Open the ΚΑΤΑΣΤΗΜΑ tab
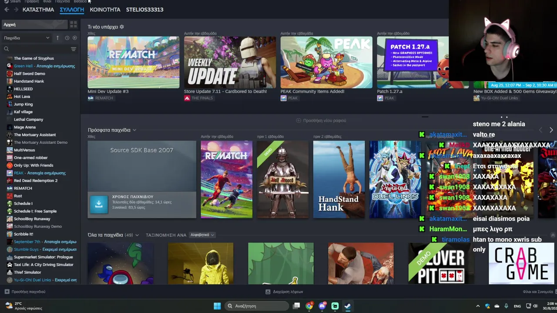The image size is (557, 313). pyautogui.click(x=38, y=10)
